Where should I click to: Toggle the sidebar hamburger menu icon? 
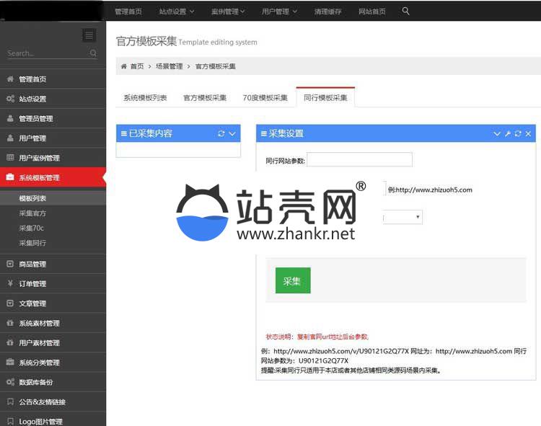[89, 35]
